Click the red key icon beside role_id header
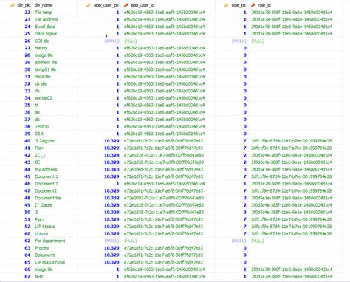The width and height of the screenshot is (350, 282). tap(253, 5)
